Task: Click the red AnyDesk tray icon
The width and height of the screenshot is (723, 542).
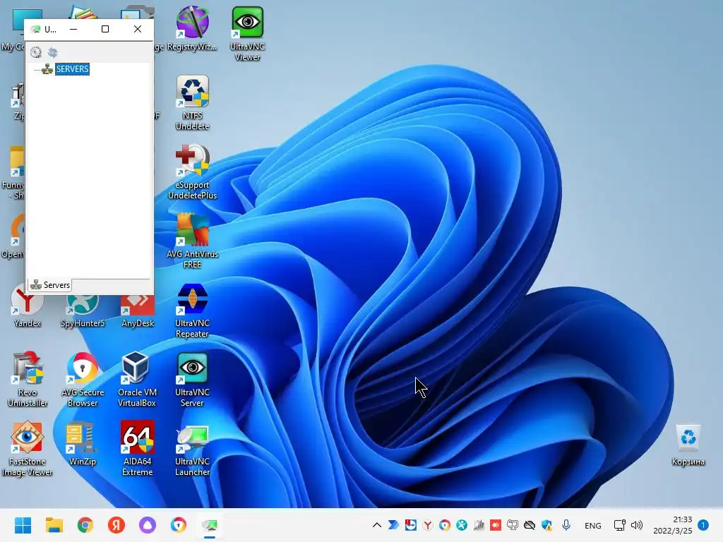Action: point(496,525)
